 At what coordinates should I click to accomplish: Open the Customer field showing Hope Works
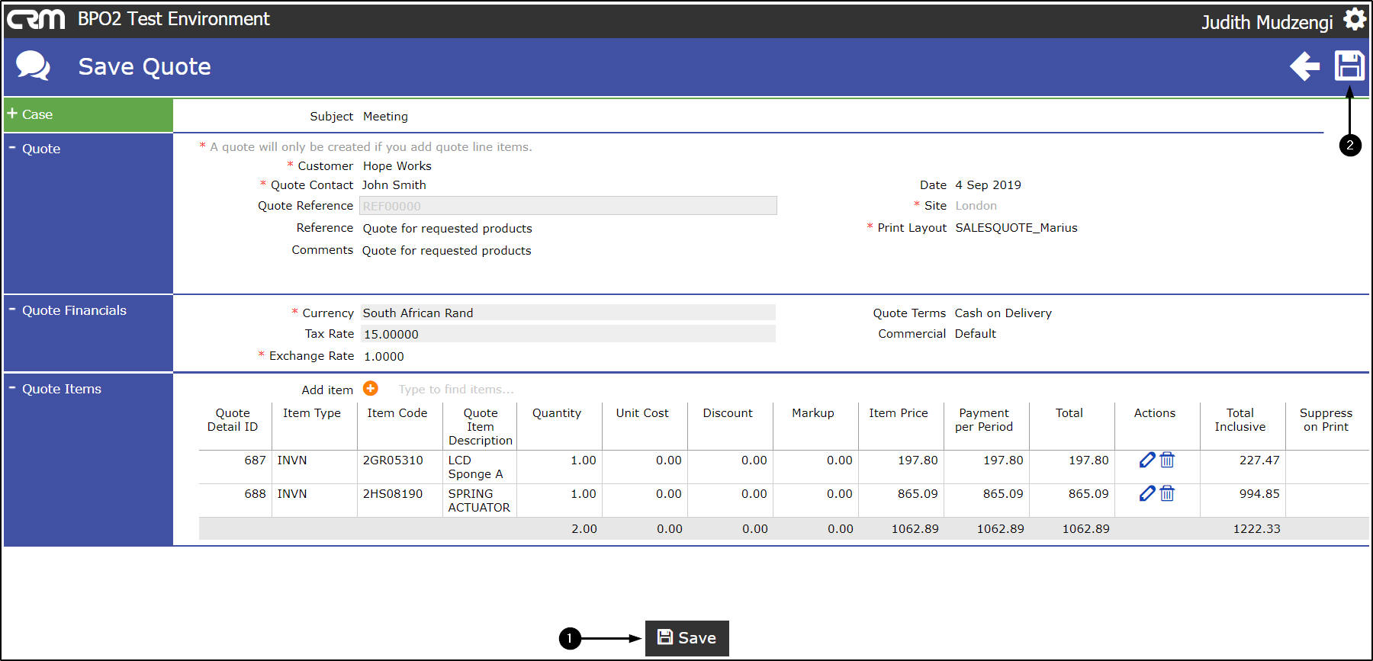pos(397,166)
